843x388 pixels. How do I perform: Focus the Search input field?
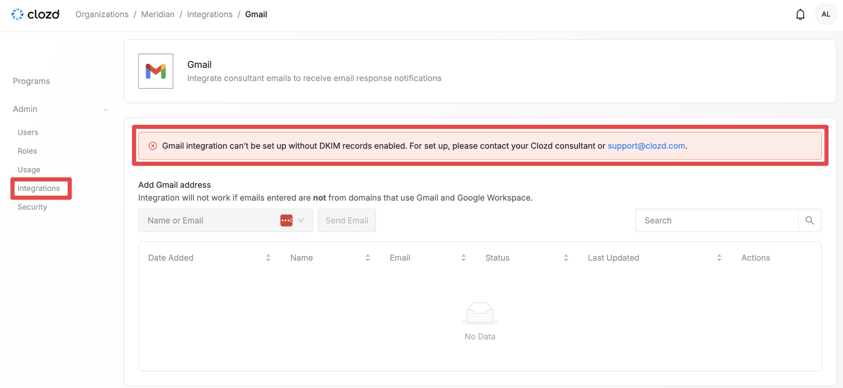click(717, 221)
